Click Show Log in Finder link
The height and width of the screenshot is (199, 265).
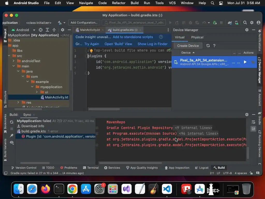[x=152, y=44]
